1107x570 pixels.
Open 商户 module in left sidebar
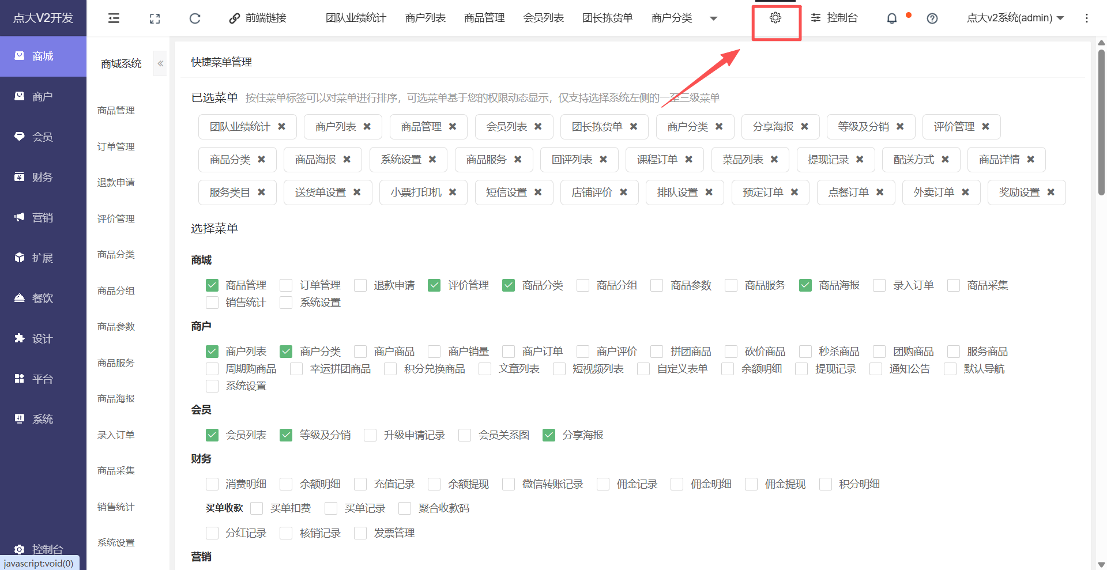point(43,96)
